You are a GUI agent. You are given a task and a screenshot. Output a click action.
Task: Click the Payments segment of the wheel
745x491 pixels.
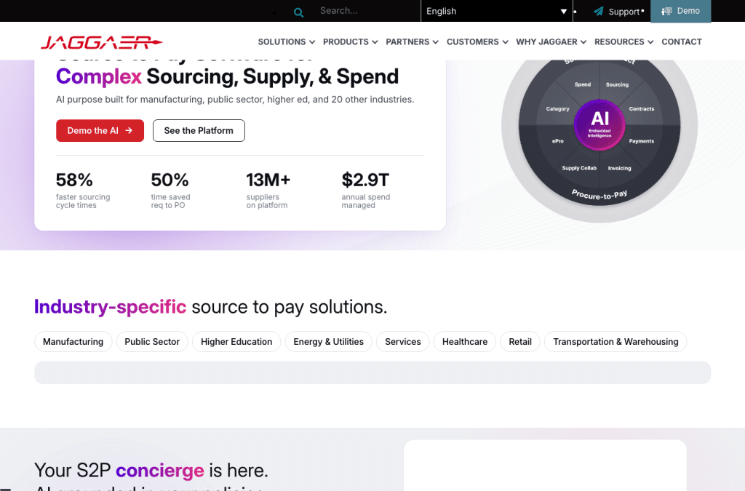tap(642, 141)
